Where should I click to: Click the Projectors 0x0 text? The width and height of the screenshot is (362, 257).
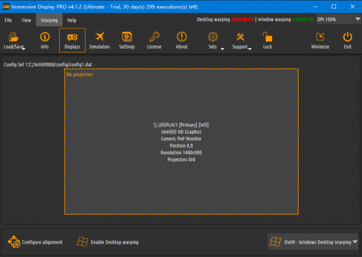coord(181,159)
